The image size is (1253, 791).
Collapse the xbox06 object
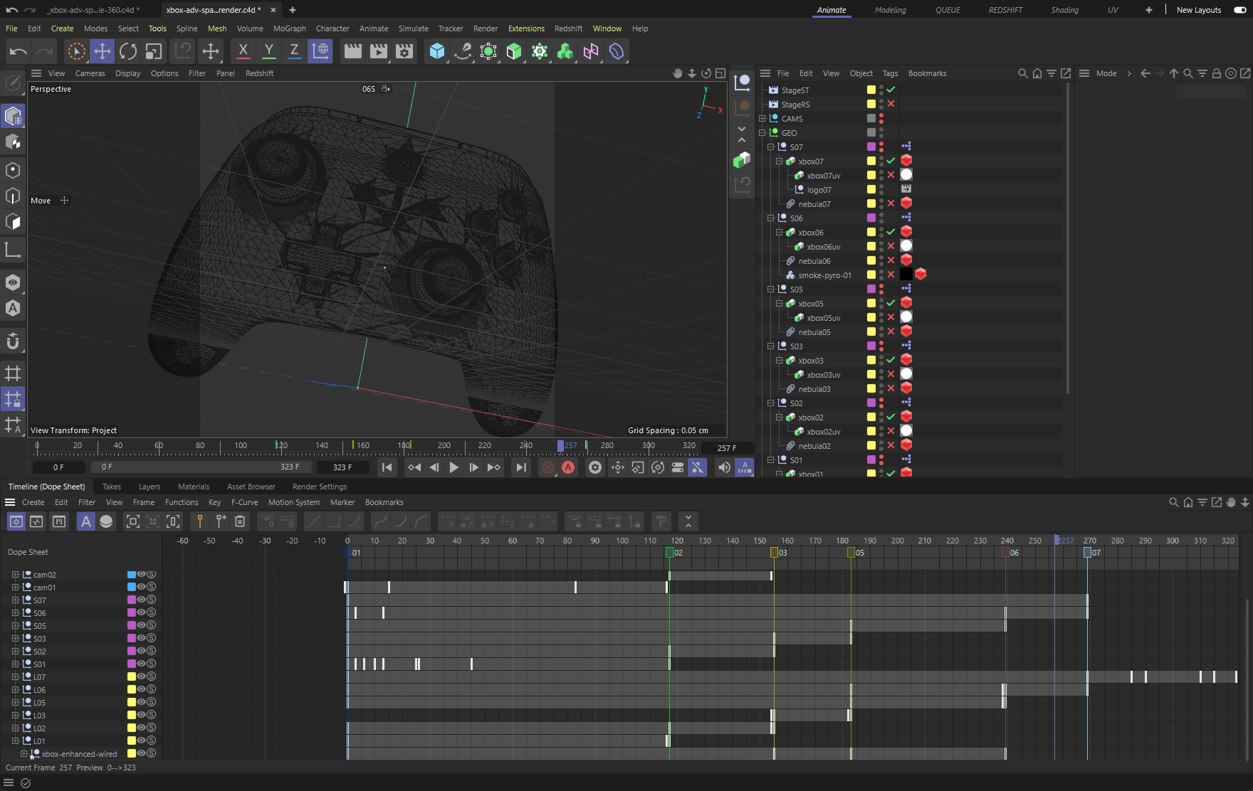[x=780, y=233]
